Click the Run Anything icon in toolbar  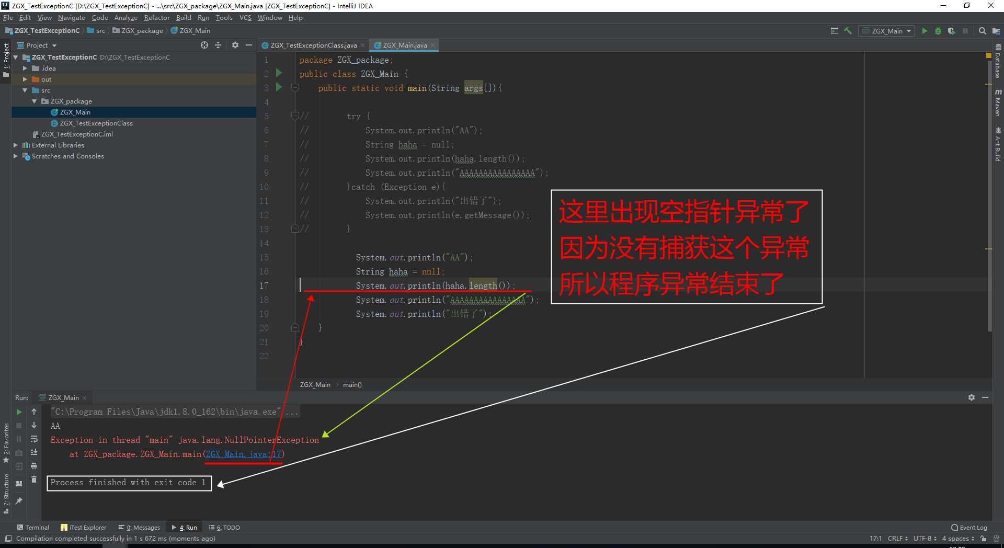pyautogui.click(x=835, y=31)
